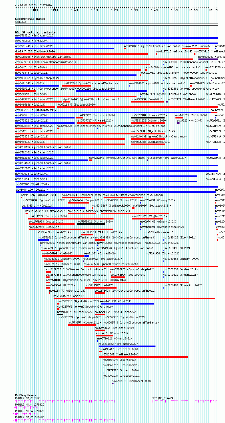Image resolution: width=225 pixels, height=423 pixels.
Task: Click nsv6250482 (Prakrithi2022) label
Action: point(183,286)
